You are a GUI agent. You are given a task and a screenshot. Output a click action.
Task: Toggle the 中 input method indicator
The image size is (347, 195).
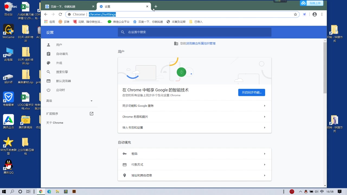(322, 191)
